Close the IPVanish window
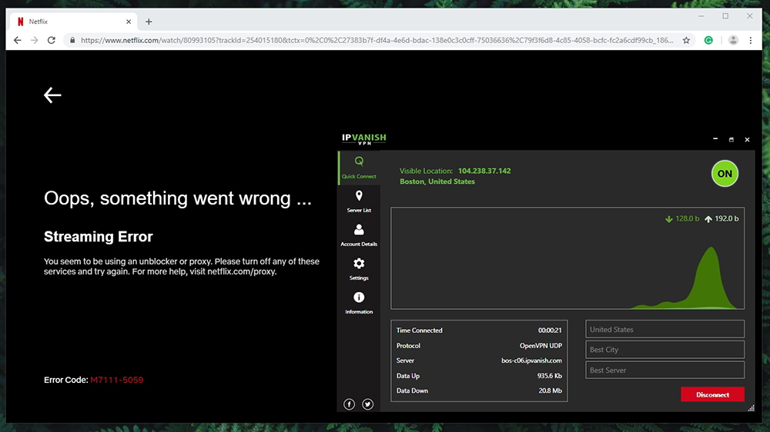 [x=747, y=140]
